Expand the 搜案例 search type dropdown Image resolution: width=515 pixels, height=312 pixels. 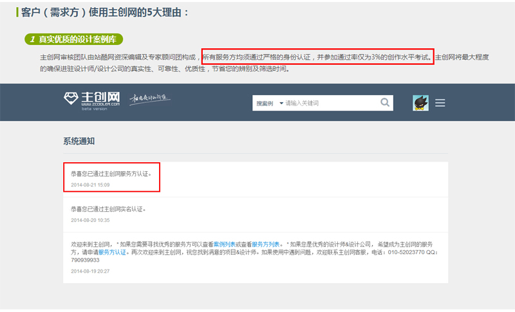point(269,103)
